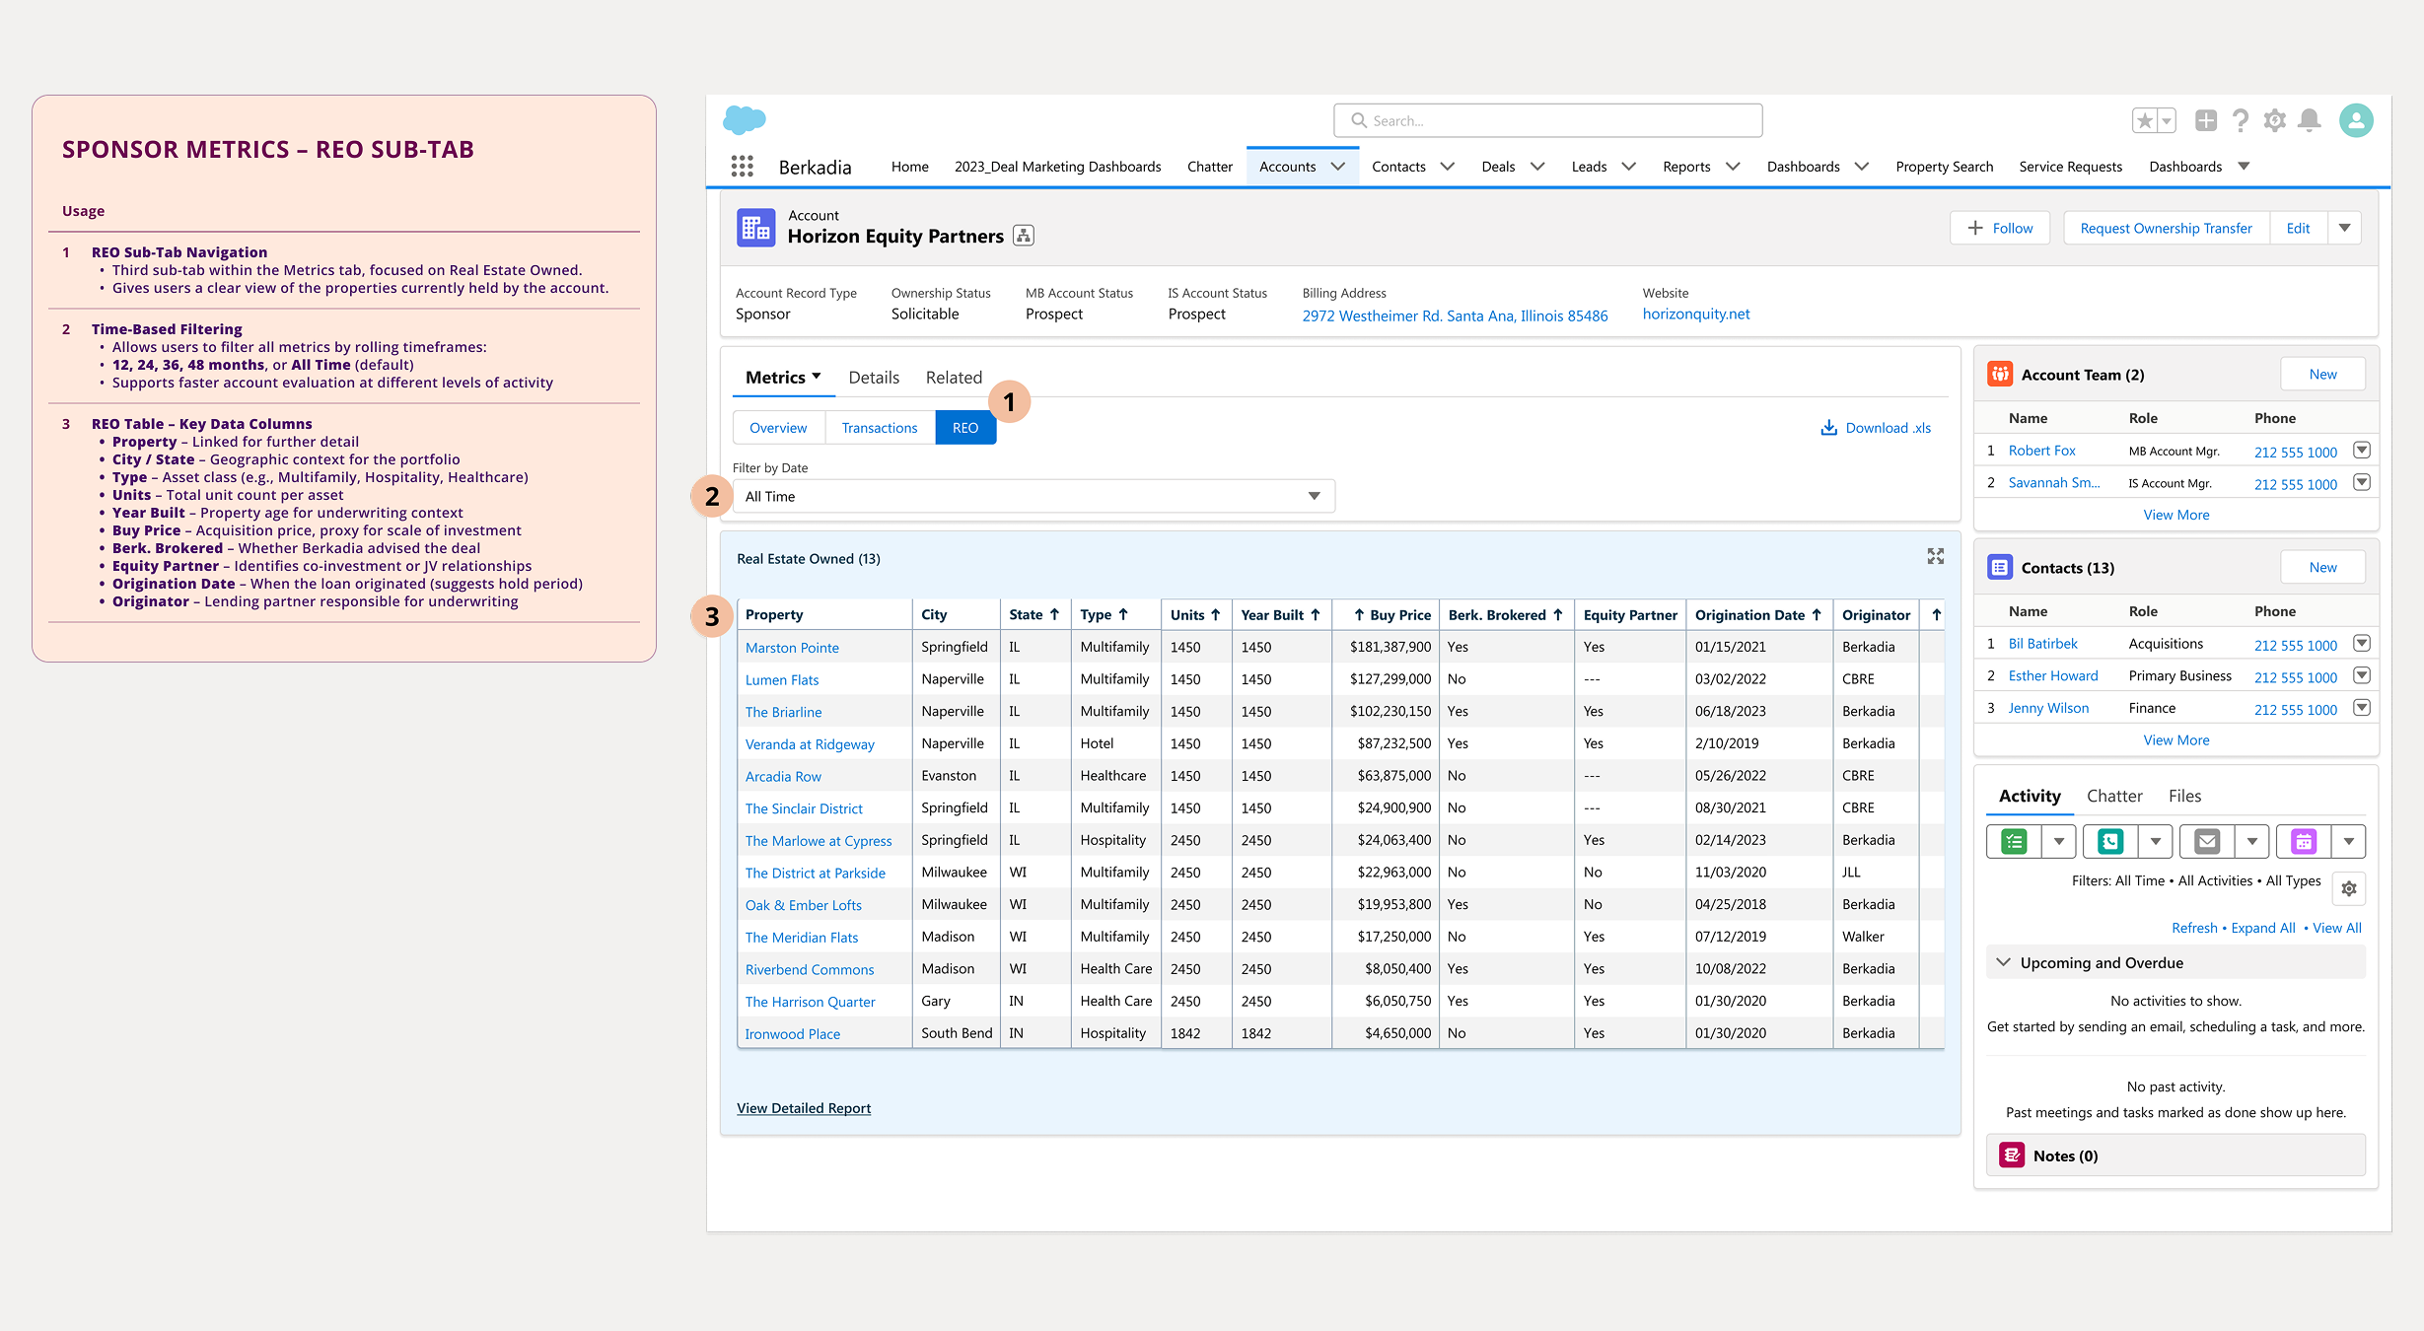Open the notifications bell icon
This screenshot has width=2424, height=1331.
point(2309,120)
